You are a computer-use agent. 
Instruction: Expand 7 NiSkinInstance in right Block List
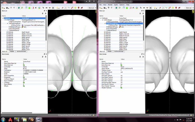pyautogui.click(x=105, y=31)
